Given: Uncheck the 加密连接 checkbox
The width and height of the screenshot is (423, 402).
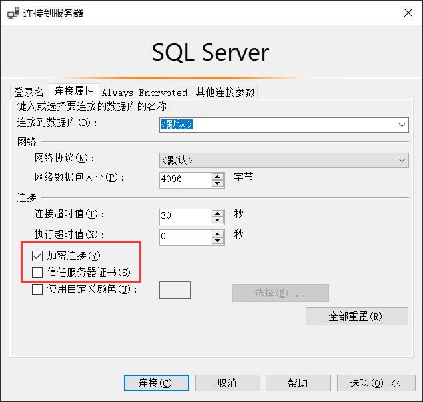Looking at the screenshot, I should [x=37, y=256].
